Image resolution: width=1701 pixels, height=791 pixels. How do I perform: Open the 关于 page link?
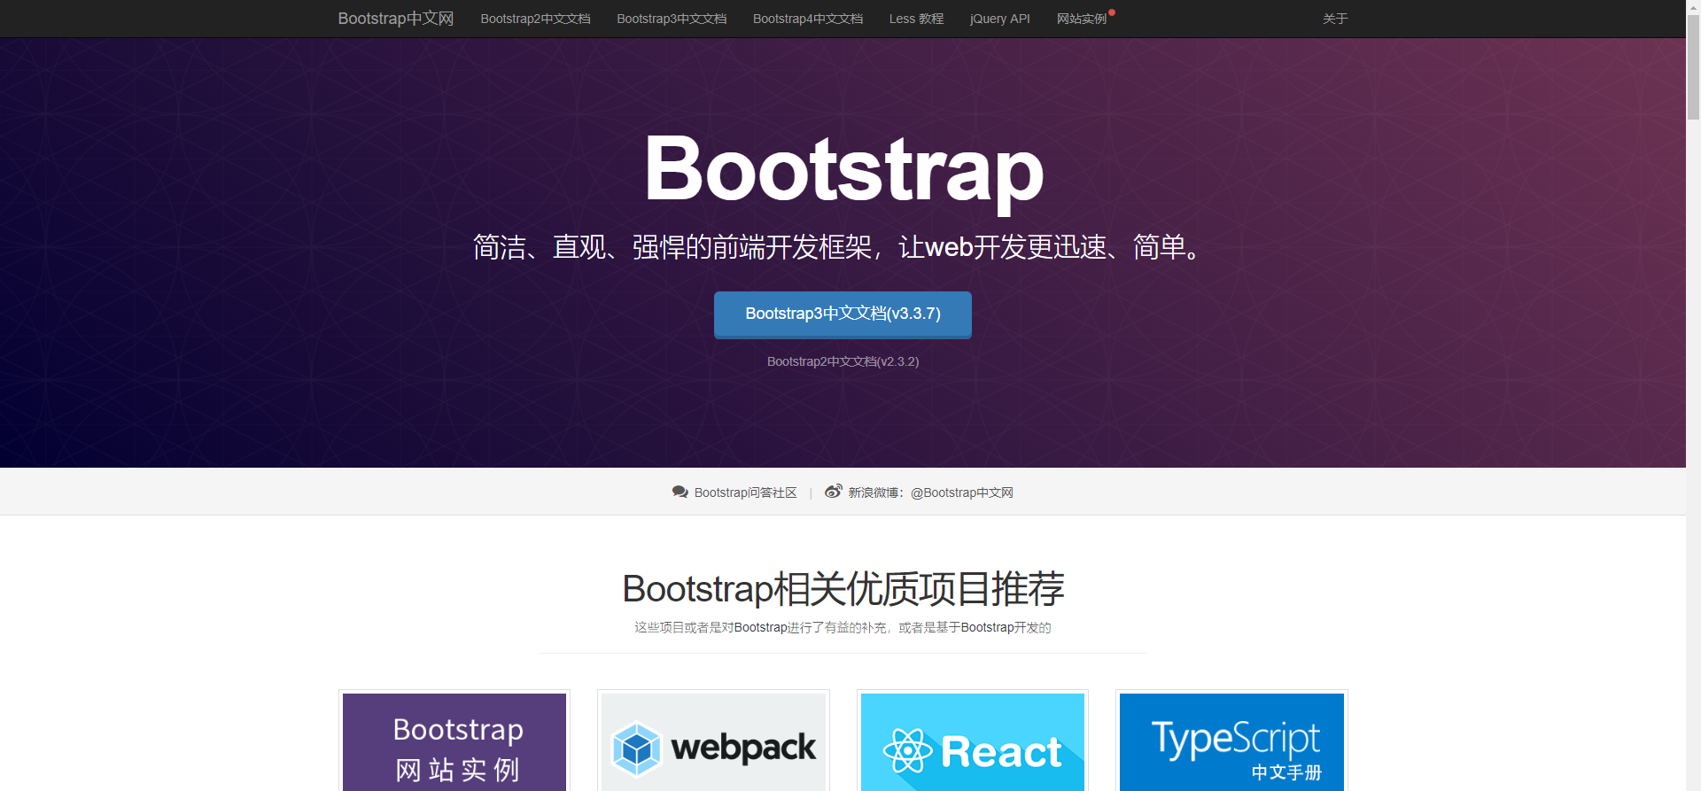pyautogui.click(x=1334, y=19)
